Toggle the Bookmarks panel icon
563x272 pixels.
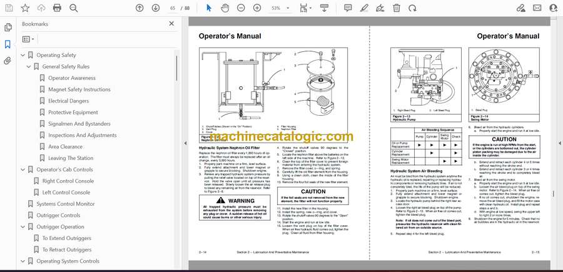click(x=8, y=44)
